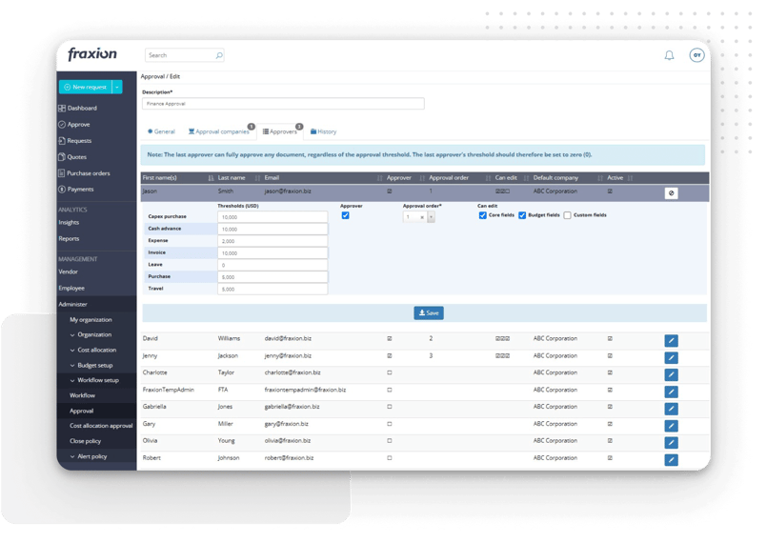Click the notification bell icon
Viewport: 767px width, 543px height.
click(669, 55)
